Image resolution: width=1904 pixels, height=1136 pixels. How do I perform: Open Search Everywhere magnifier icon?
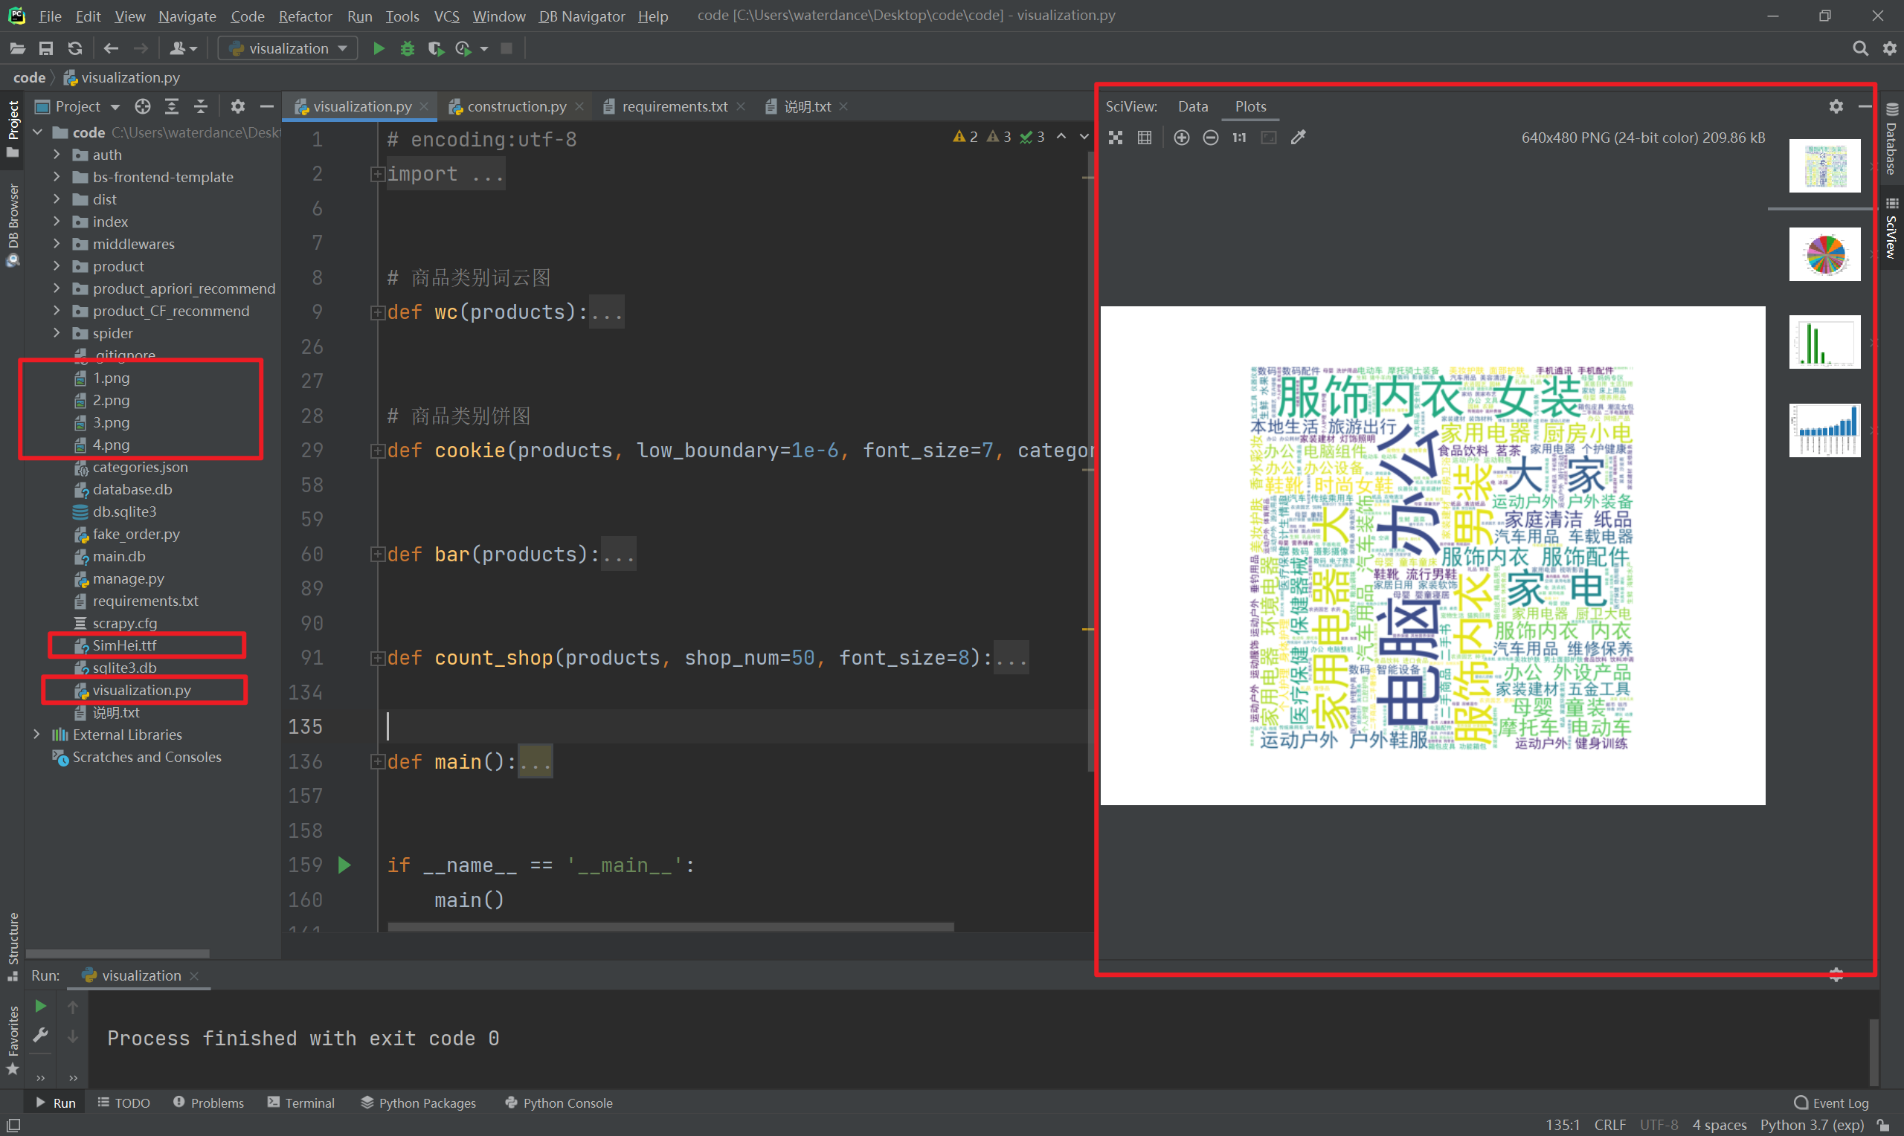(1860, 48)
